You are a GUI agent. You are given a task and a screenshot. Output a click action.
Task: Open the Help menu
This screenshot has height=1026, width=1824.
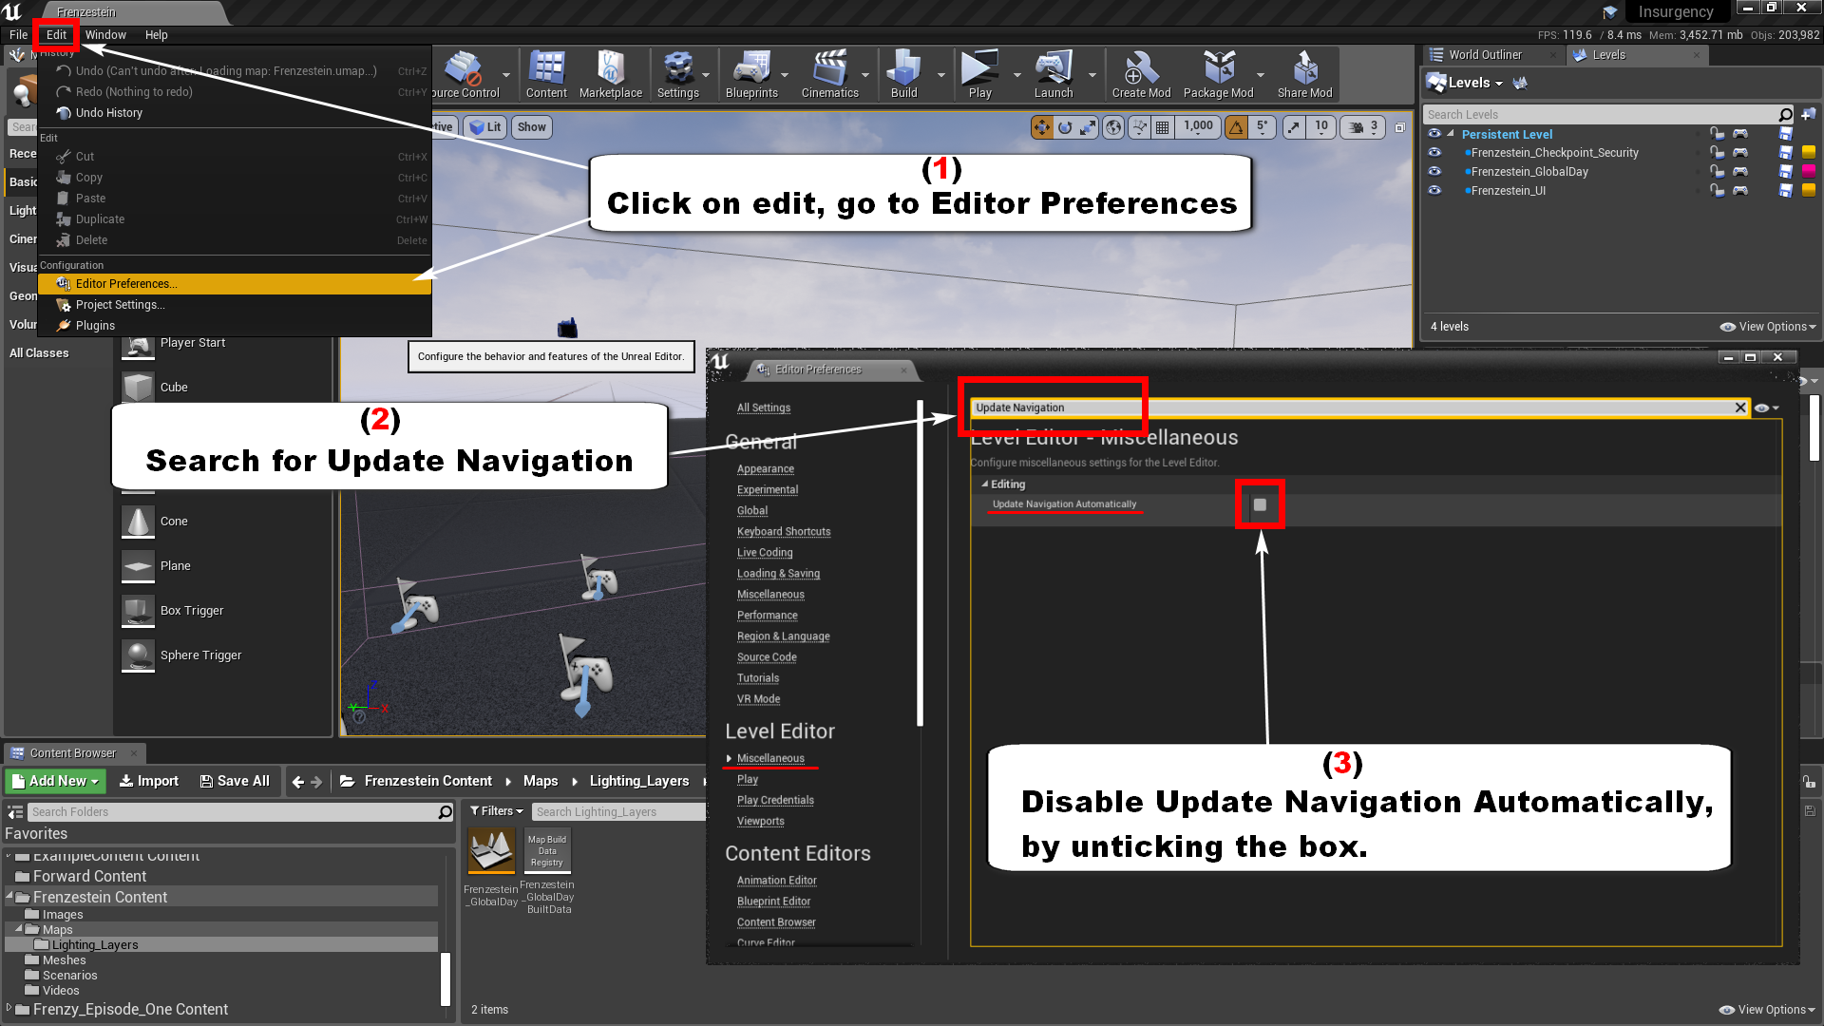pos(156,35)
